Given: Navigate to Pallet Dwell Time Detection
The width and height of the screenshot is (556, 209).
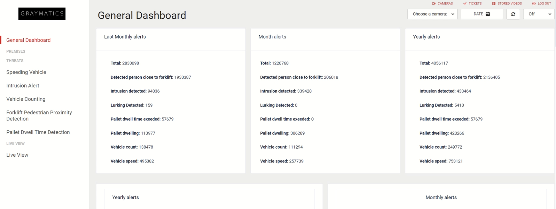Looking at the screenshot, I should [x=38, y=132].
